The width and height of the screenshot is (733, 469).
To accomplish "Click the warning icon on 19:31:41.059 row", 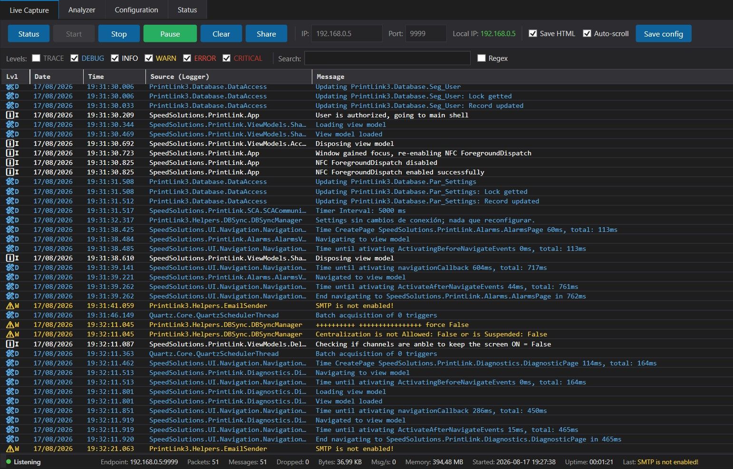I will click(x=10, y=306).
